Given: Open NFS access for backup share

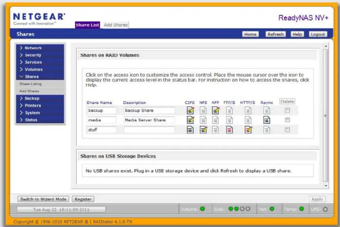Looking at the screenshot, I should click(203, 110).
